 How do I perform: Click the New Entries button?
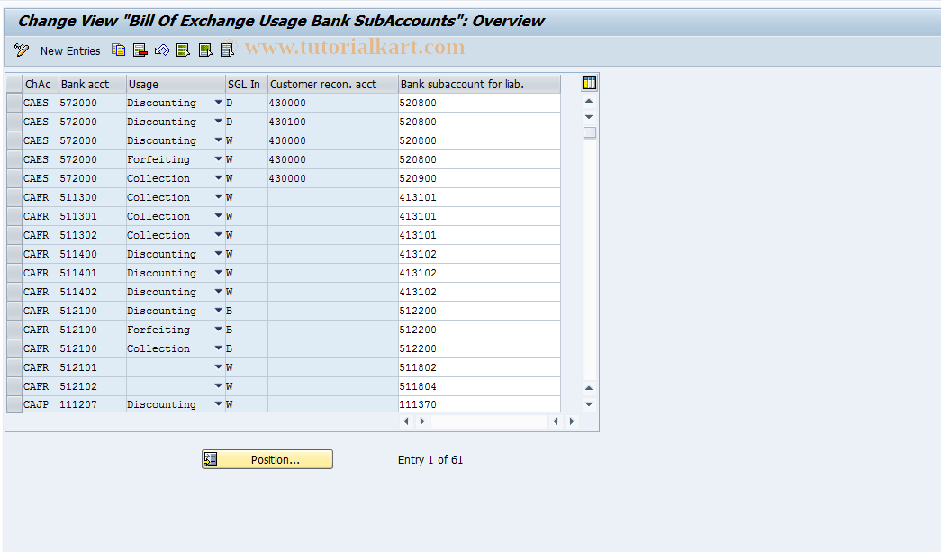70,50
